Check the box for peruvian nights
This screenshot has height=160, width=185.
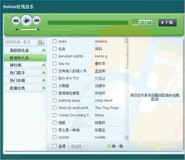[x=55, y=56]
